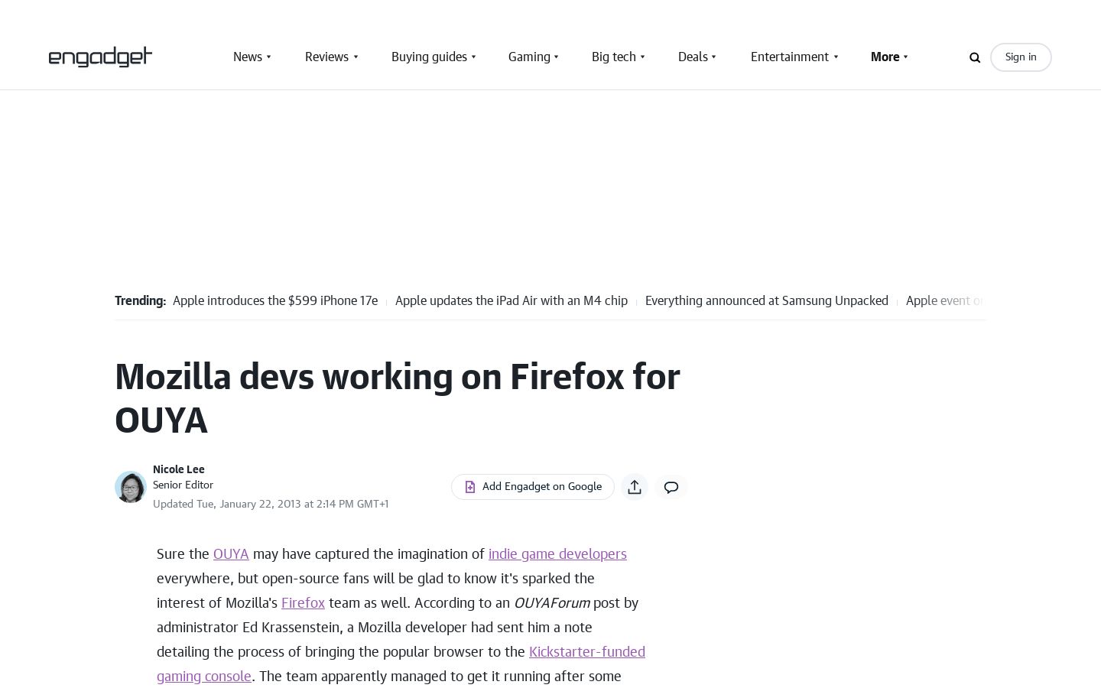Open trending Samsung Unpacked story

767,300
